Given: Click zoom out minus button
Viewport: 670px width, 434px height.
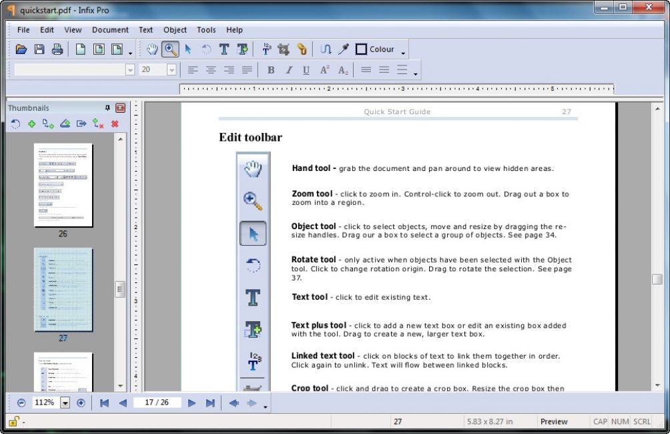Looking at the screenshot, I should 21,403.
